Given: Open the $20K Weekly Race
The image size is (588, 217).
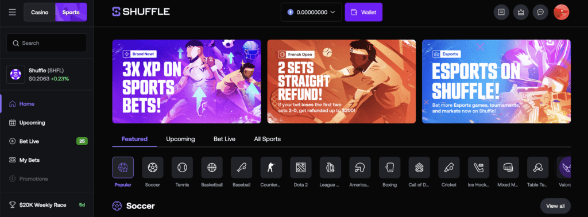Looking at the screenshot, I should click(47, 205).
